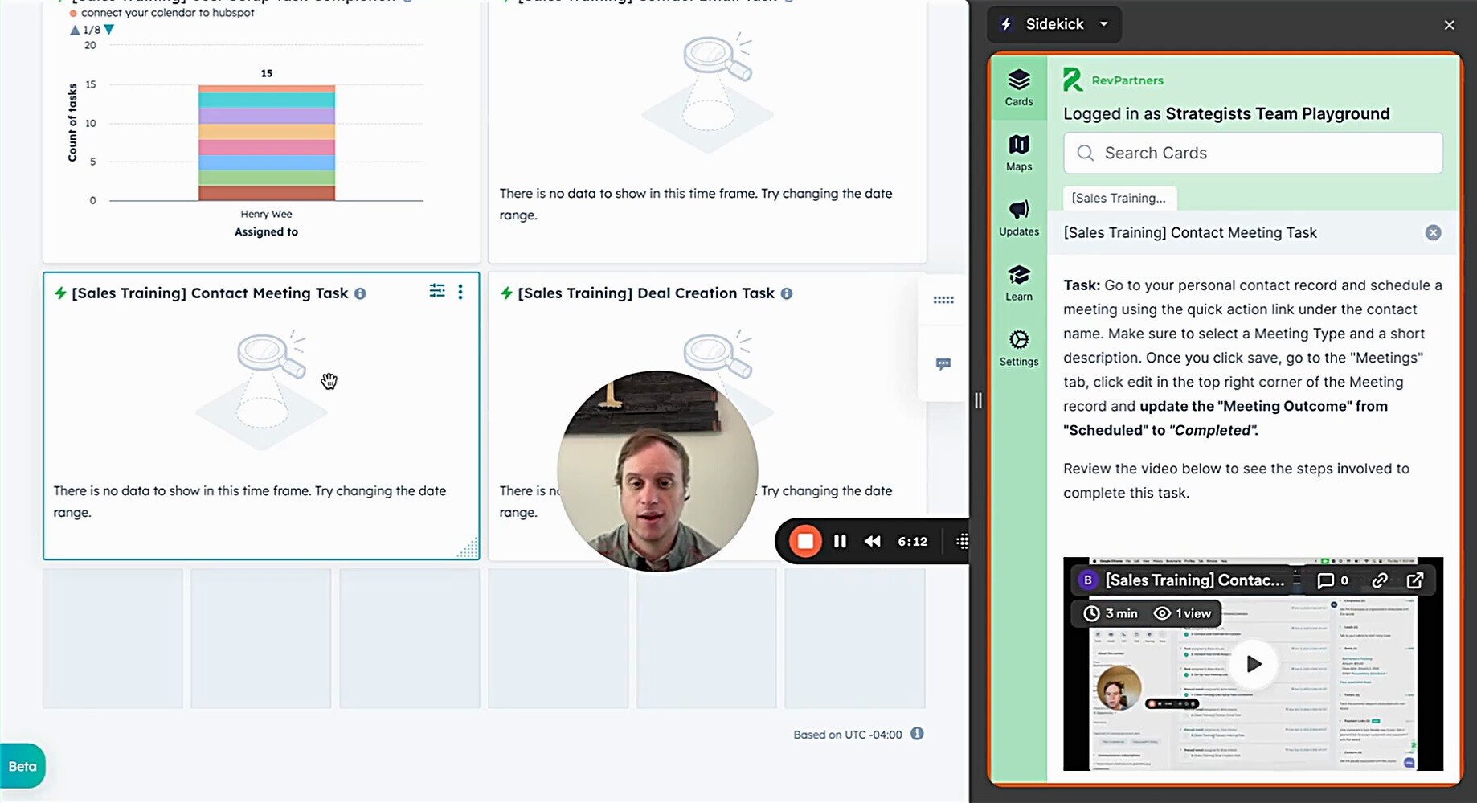Viewport: 1477px width, 803px height.
Task: Click the Contact Meeting Task lightning icon
Action: click(x=60, y=293)
